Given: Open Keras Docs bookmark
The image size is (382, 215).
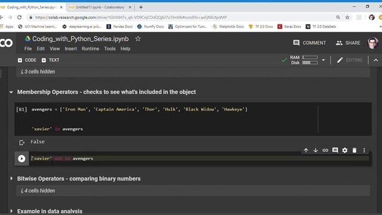Looking at the screenshot, I should (289, 26).
